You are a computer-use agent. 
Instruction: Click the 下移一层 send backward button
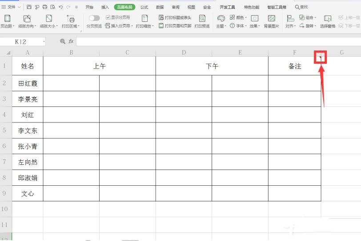coord(349,26)
